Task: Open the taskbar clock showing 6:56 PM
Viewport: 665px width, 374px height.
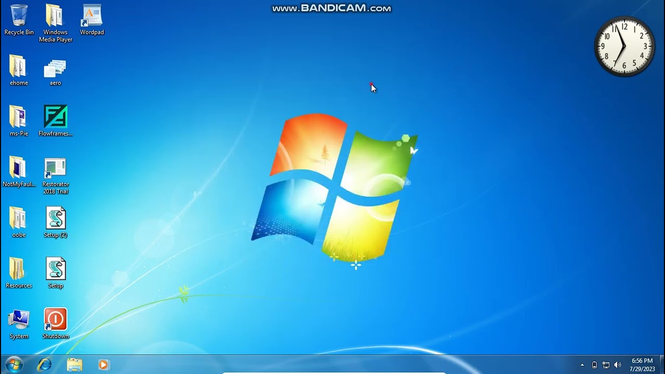Action: (x=642, y=365)
